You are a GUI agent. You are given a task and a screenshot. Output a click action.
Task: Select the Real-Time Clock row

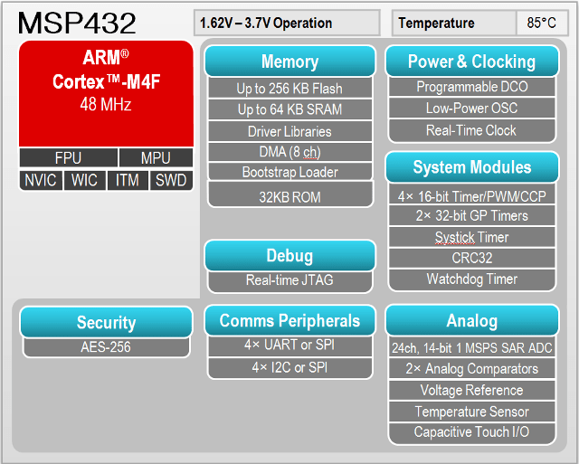coord(472,130)
